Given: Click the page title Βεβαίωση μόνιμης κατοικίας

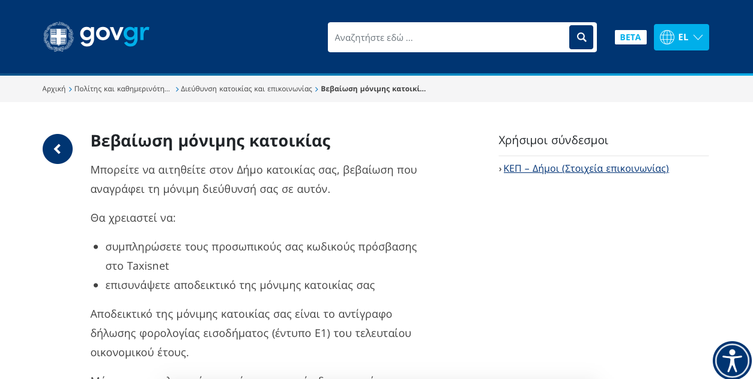Looking at the screenshot, I should [x=210, y=140].
